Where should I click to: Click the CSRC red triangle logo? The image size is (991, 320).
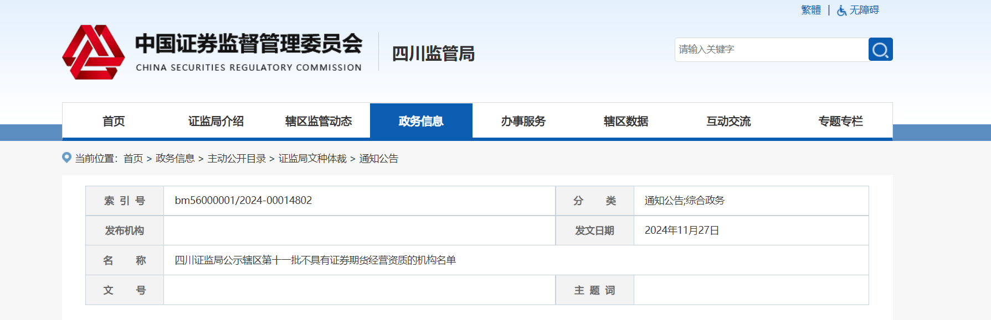coord(93,52)
